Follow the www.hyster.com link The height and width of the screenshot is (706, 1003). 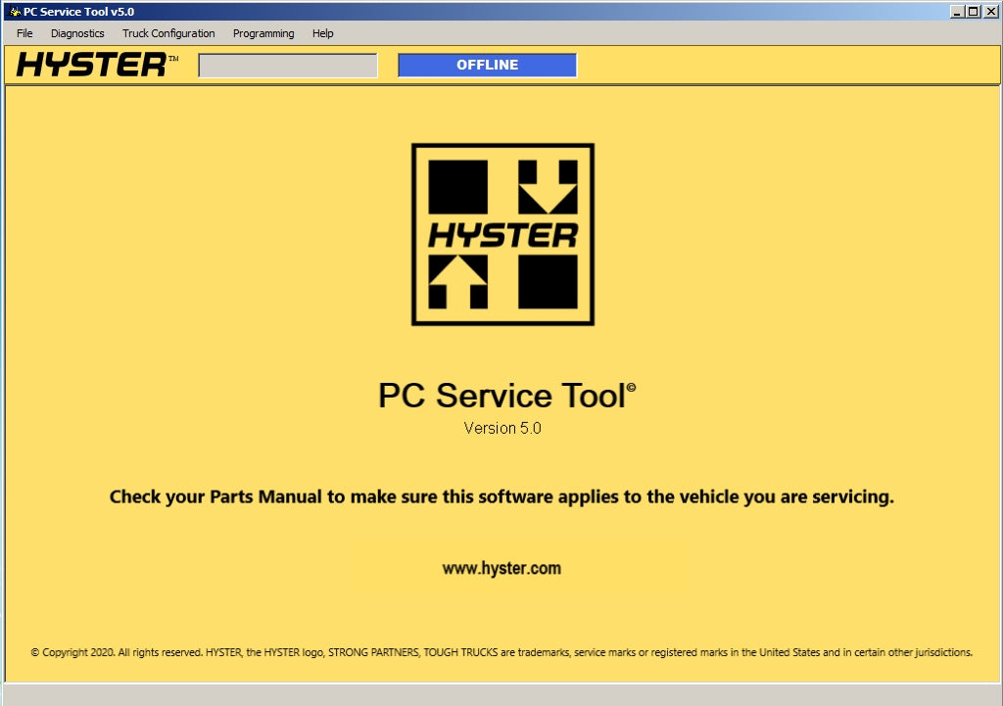point(501,569)
